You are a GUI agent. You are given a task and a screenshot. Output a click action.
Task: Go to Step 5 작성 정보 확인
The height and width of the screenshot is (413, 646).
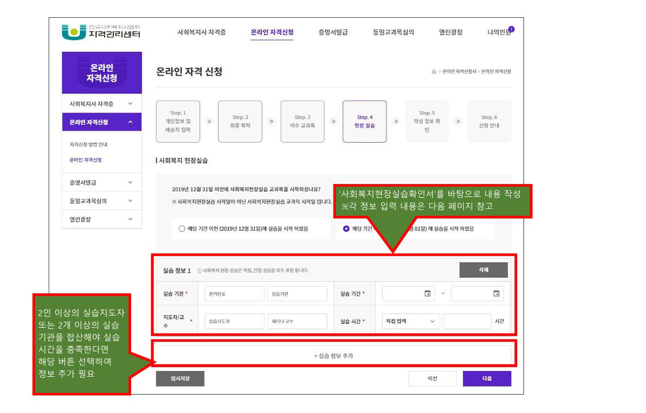[427, 121]
